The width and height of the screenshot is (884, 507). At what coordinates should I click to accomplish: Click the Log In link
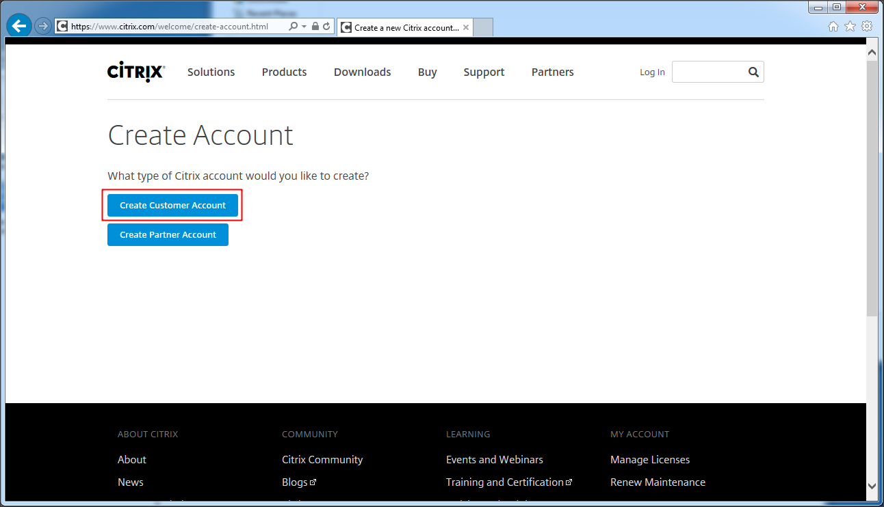pyautogui.click(x=652, y=72)
